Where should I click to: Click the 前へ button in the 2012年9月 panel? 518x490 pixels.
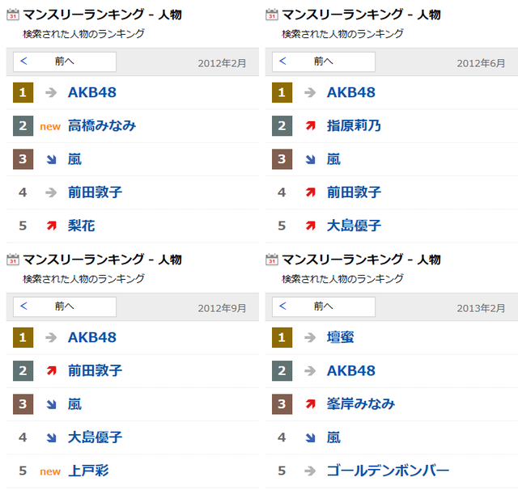[65, 307]
